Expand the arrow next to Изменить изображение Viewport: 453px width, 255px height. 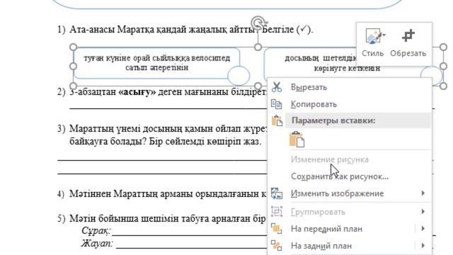point(423,193)
